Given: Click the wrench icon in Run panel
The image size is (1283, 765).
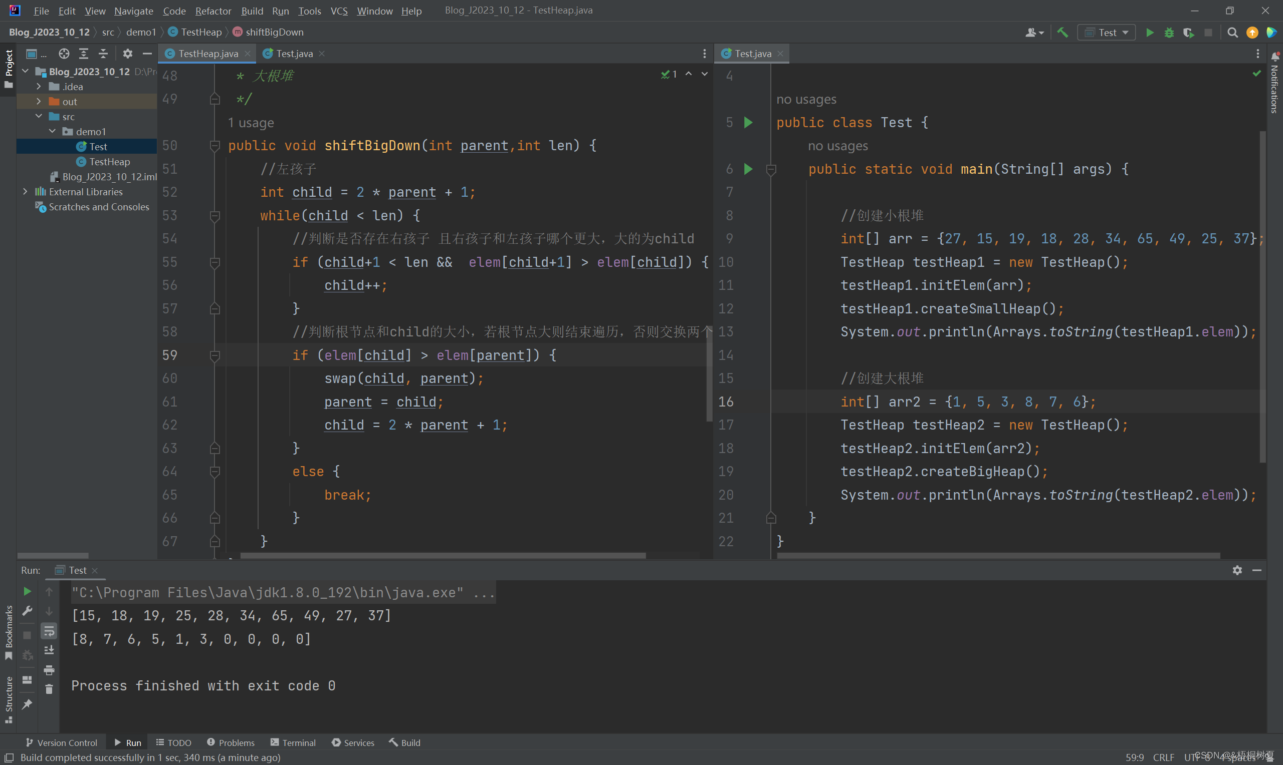Looking at the screenshot, I should [x=28, y=611].
